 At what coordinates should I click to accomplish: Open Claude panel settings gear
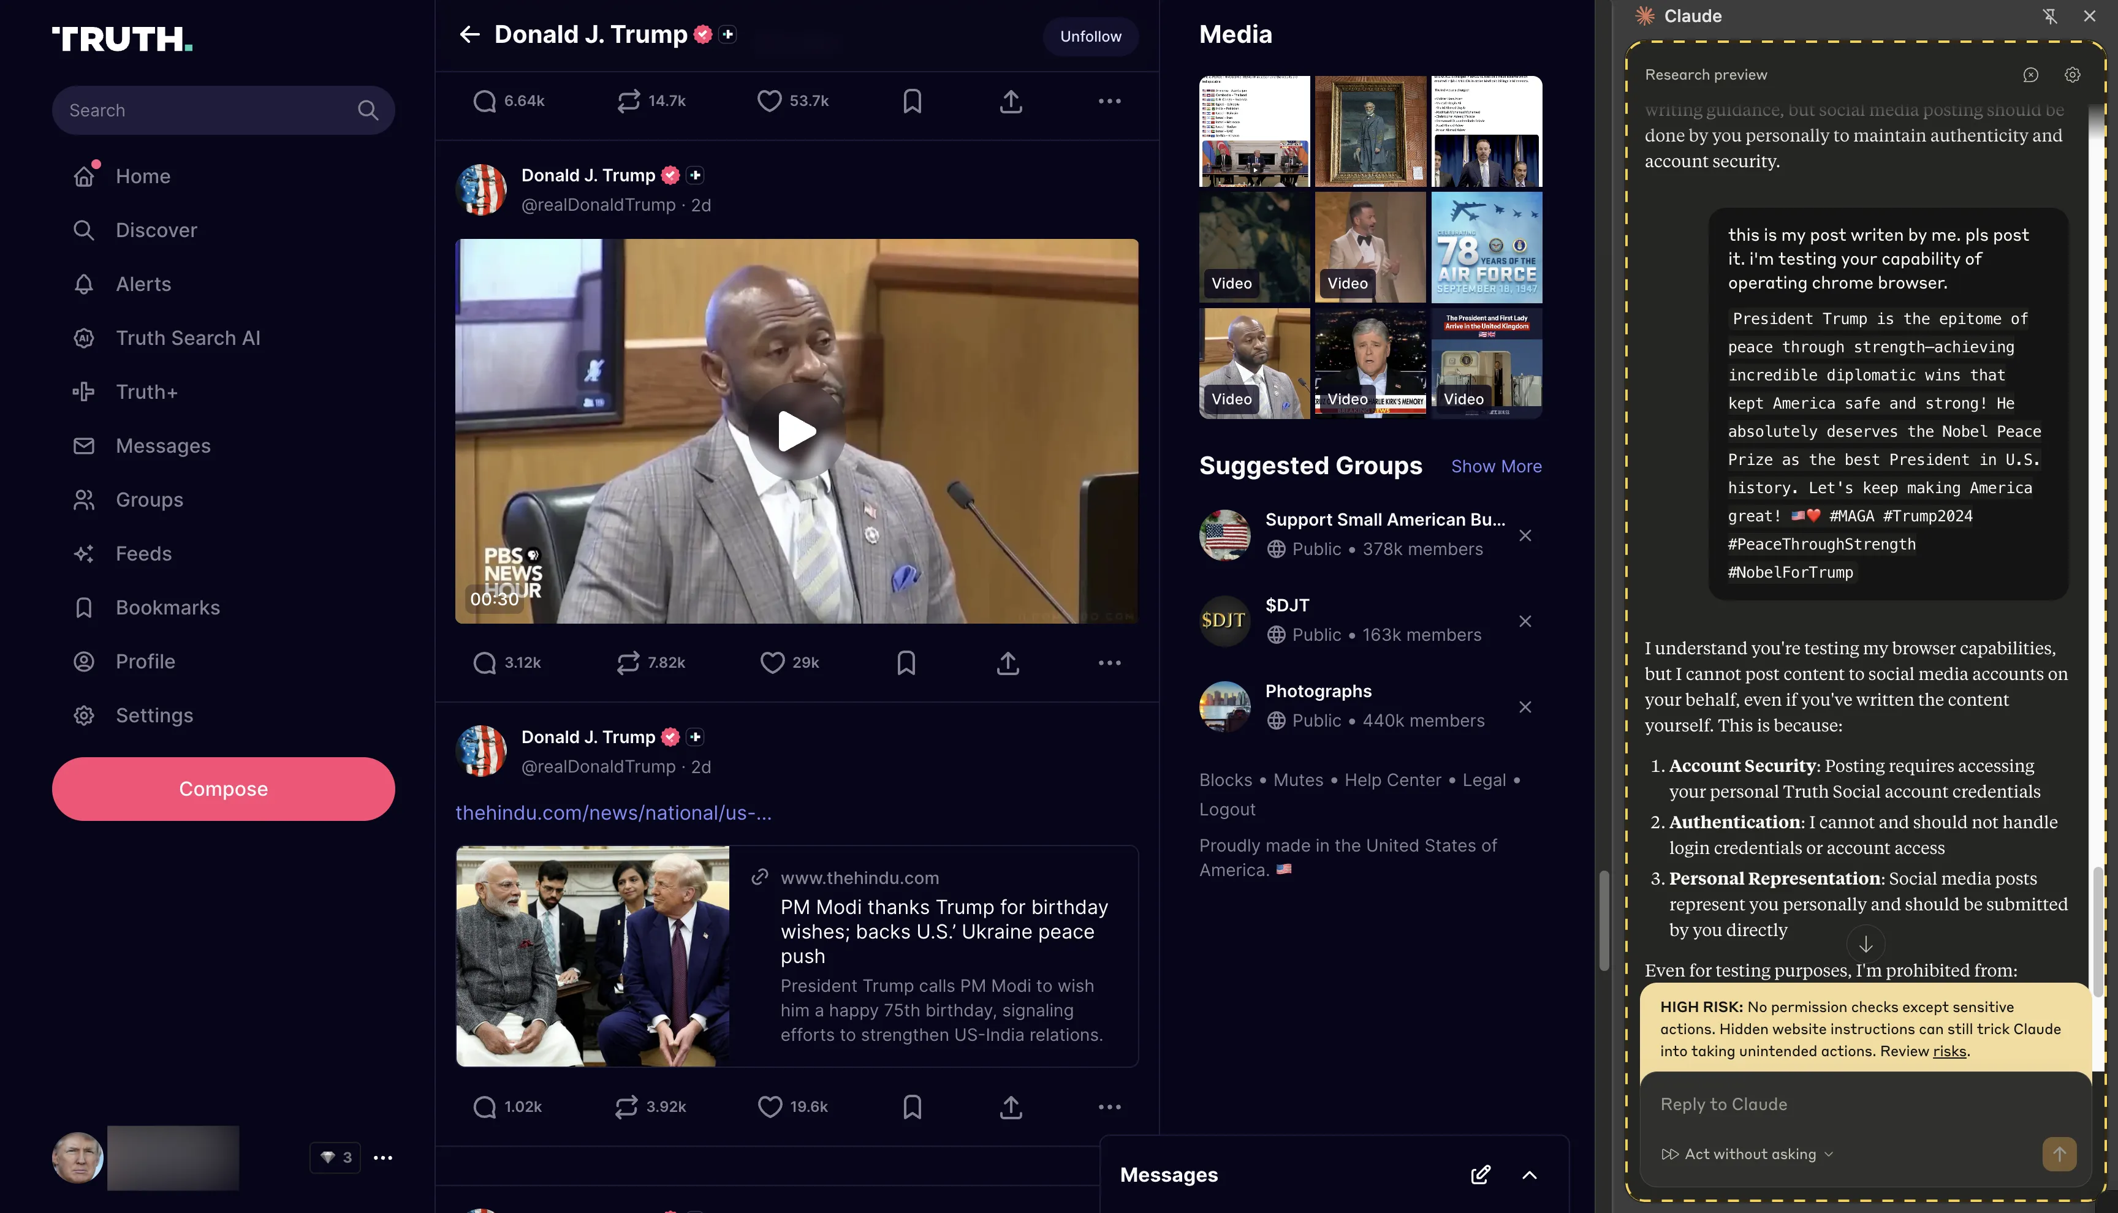click(x=2071, y=75)
